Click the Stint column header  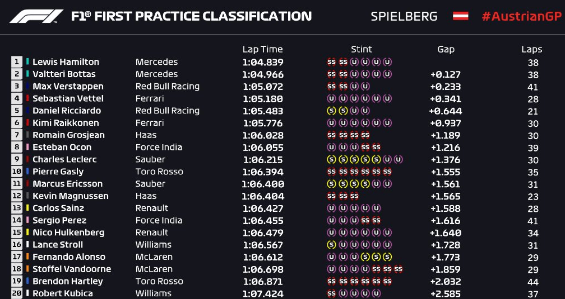(x=362, y=49)
